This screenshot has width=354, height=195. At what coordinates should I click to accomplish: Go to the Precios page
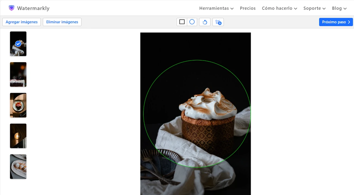(x=248, y=8)
